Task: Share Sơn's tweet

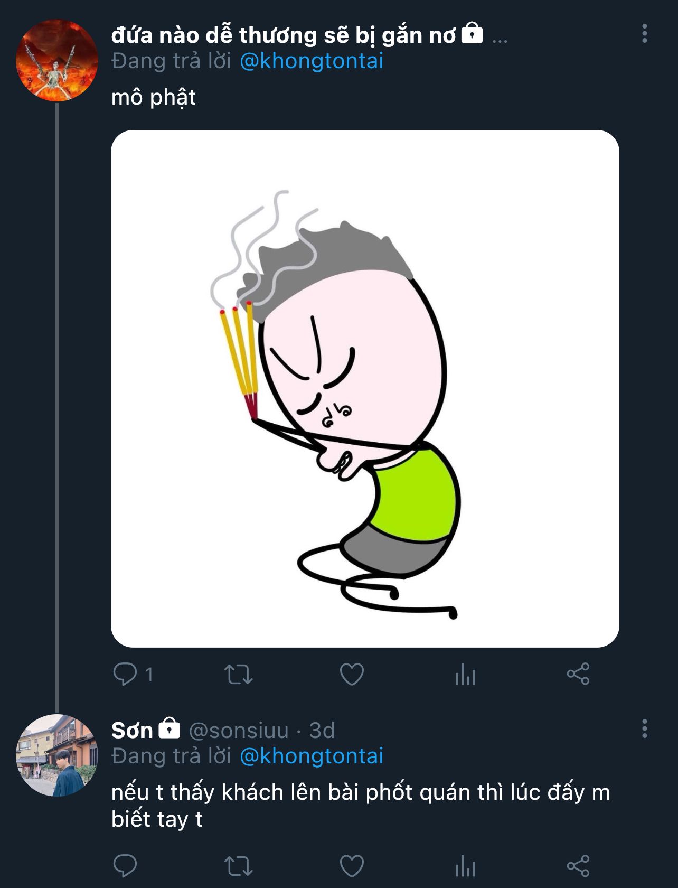Action: (578, 866)
